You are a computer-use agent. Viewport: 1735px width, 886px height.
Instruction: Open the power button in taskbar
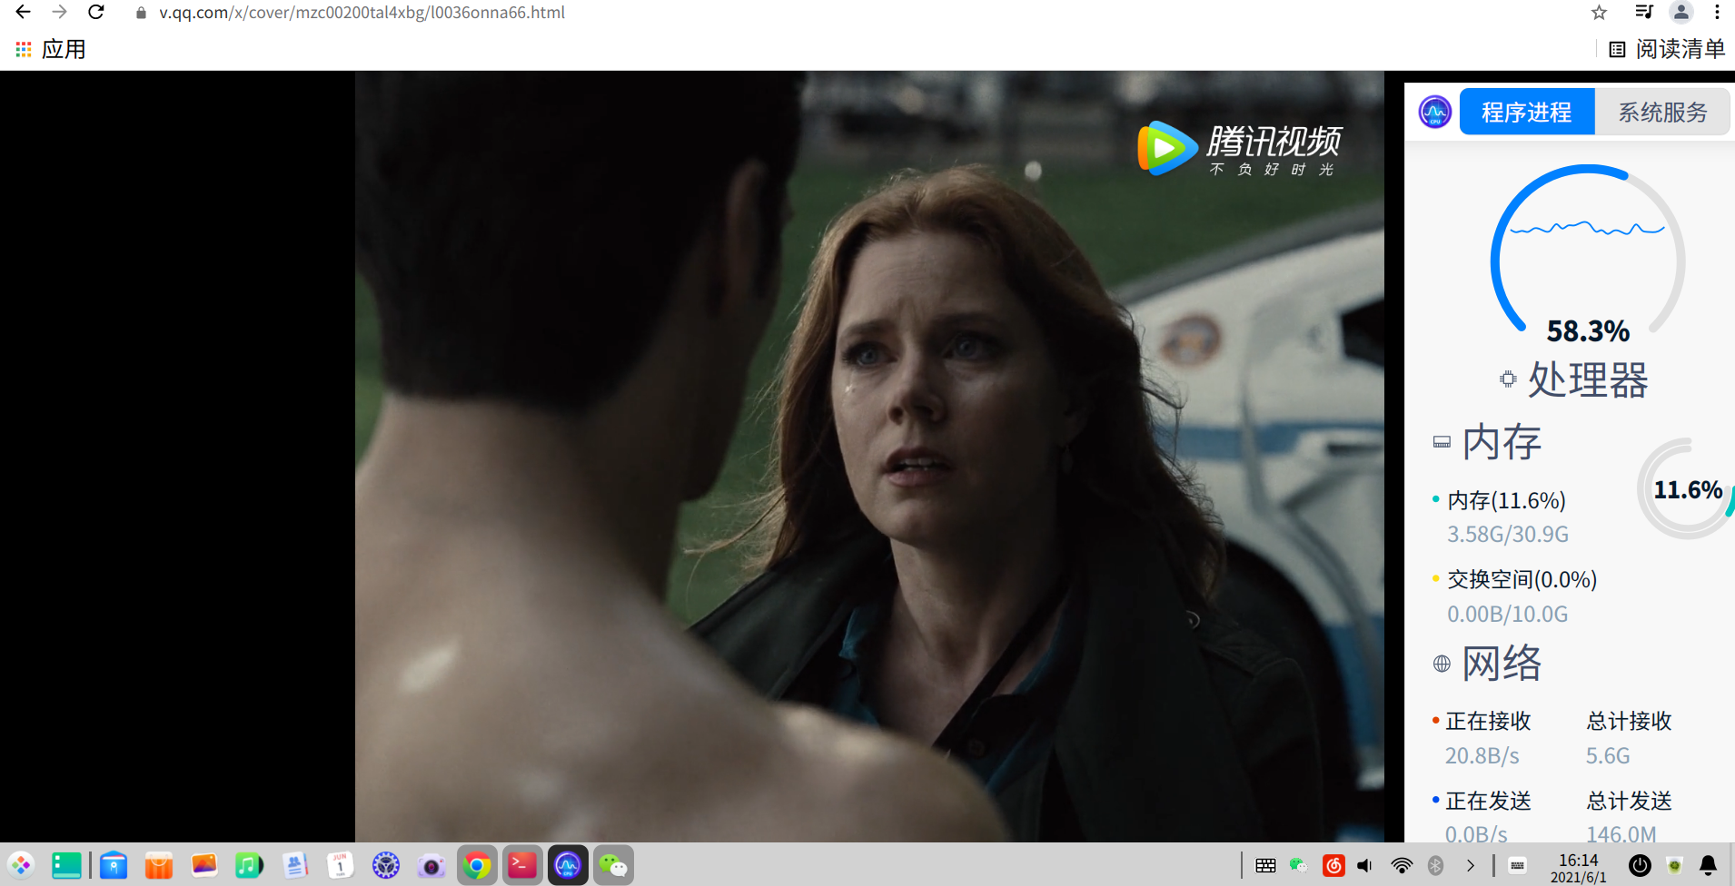(1640, 866)
